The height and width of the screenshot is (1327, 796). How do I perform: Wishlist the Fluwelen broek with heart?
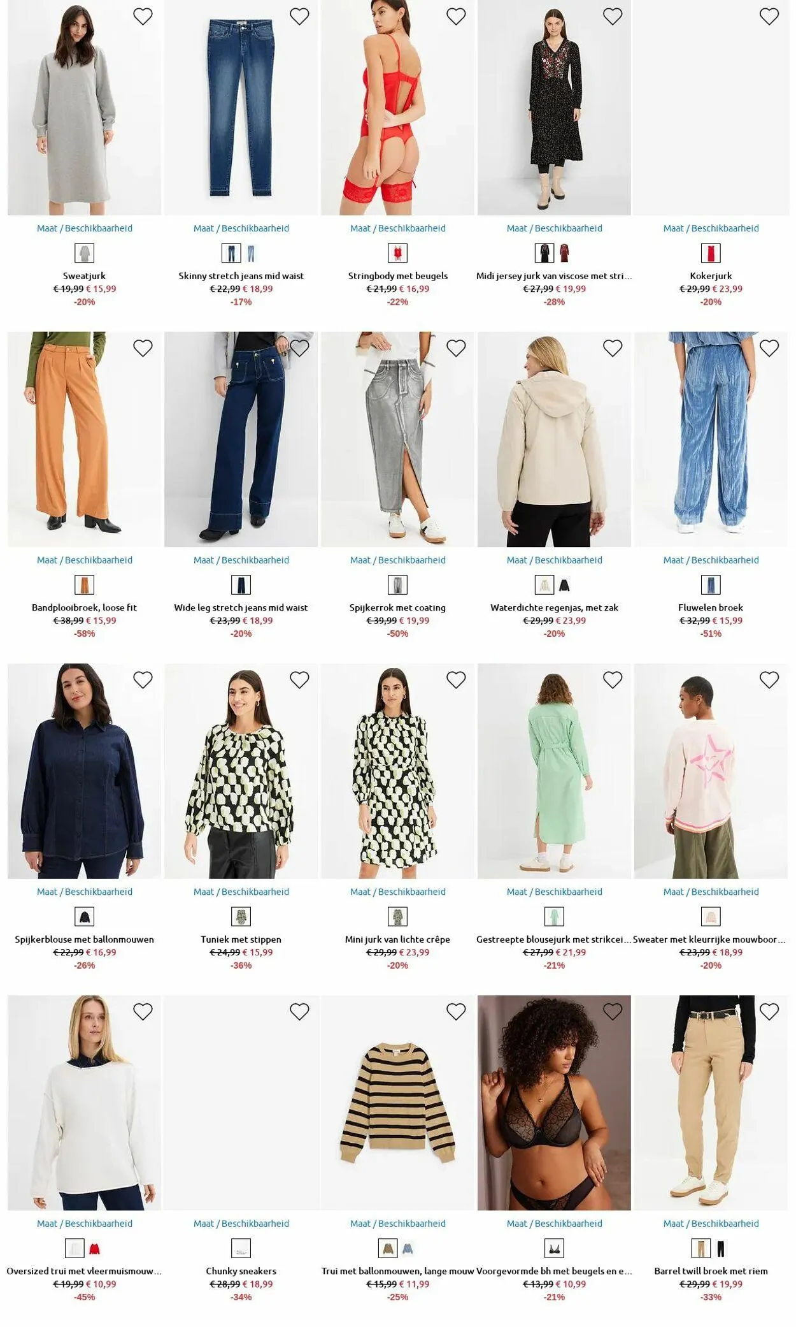coord(769,348)
